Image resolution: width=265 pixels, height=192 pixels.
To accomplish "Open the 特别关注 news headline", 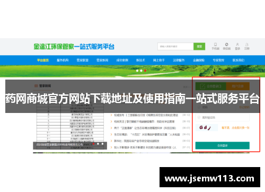I will [x=144, y=121].
